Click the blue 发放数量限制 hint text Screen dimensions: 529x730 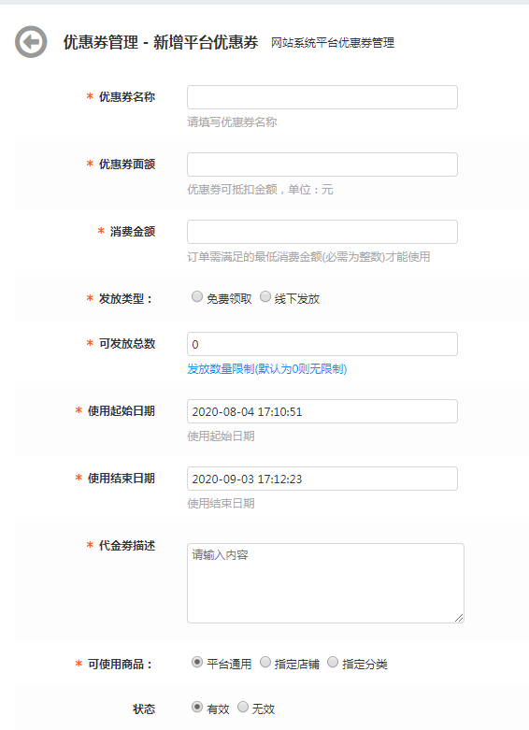pos(266,369)
